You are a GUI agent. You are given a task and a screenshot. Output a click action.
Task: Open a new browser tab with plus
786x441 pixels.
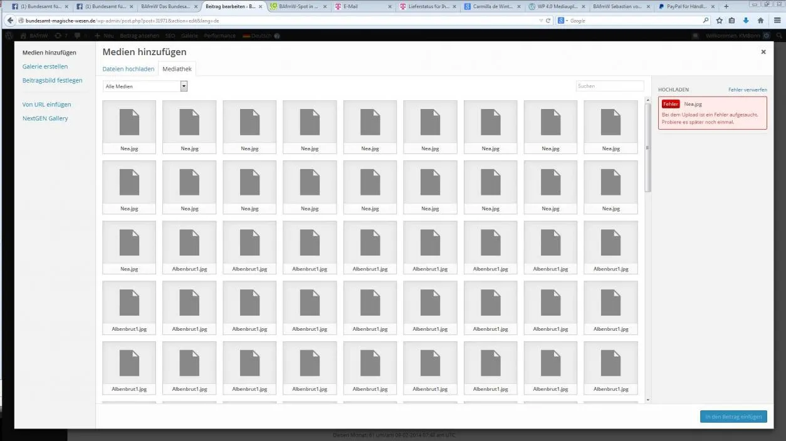726,6
